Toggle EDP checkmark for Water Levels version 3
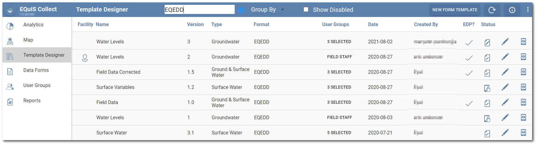 pyautogui.click(x=469, y=43)
